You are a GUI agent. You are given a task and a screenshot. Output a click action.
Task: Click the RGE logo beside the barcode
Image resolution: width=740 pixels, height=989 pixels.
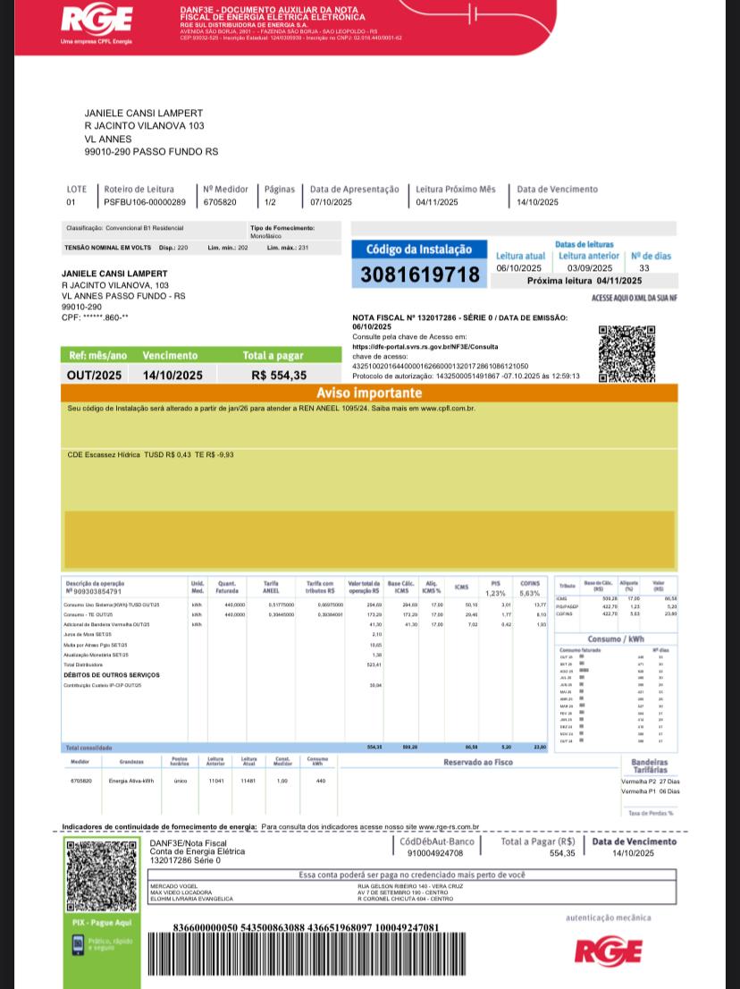(x=607, y=951)
